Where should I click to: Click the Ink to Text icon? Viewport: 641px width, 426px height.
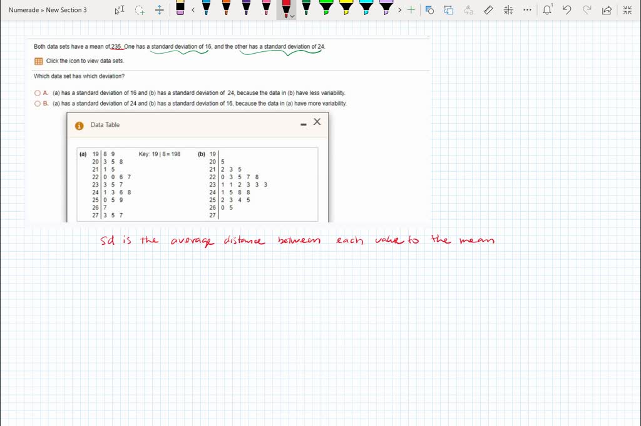(x=469, y=10)
